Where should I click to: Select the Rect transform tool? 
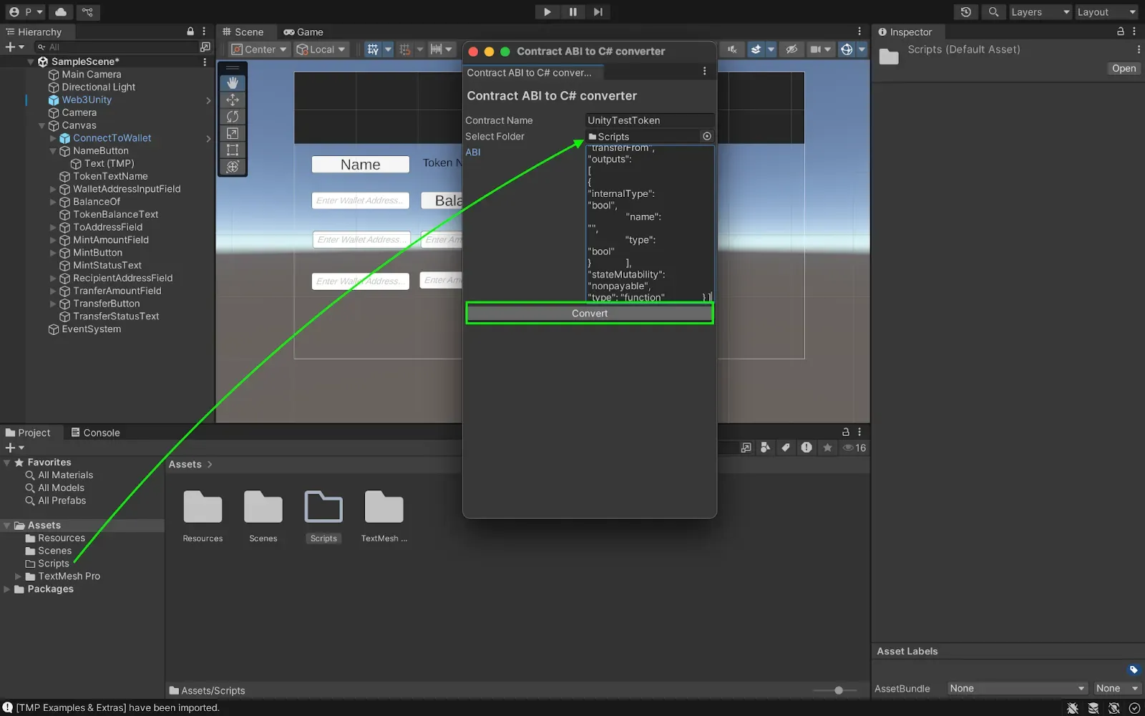(233, 150)
